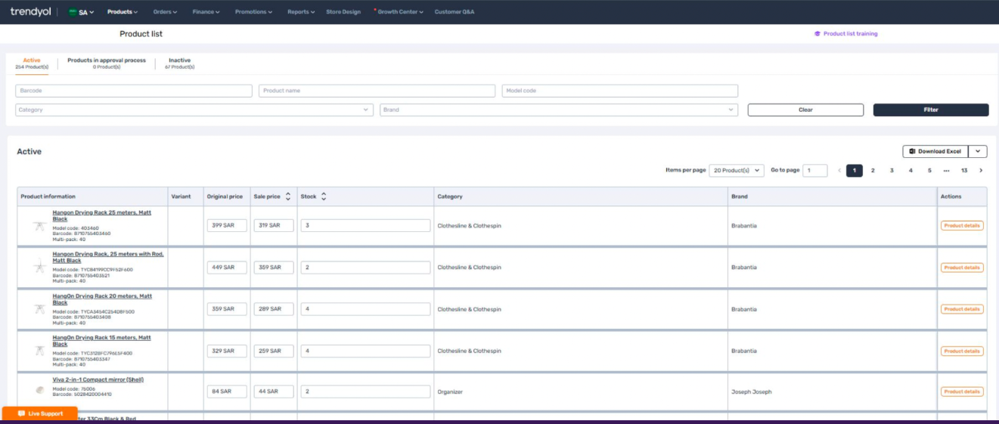This screenshot has height=424, width=999.
Task: Open Product list training link
Action: (845, 34)
